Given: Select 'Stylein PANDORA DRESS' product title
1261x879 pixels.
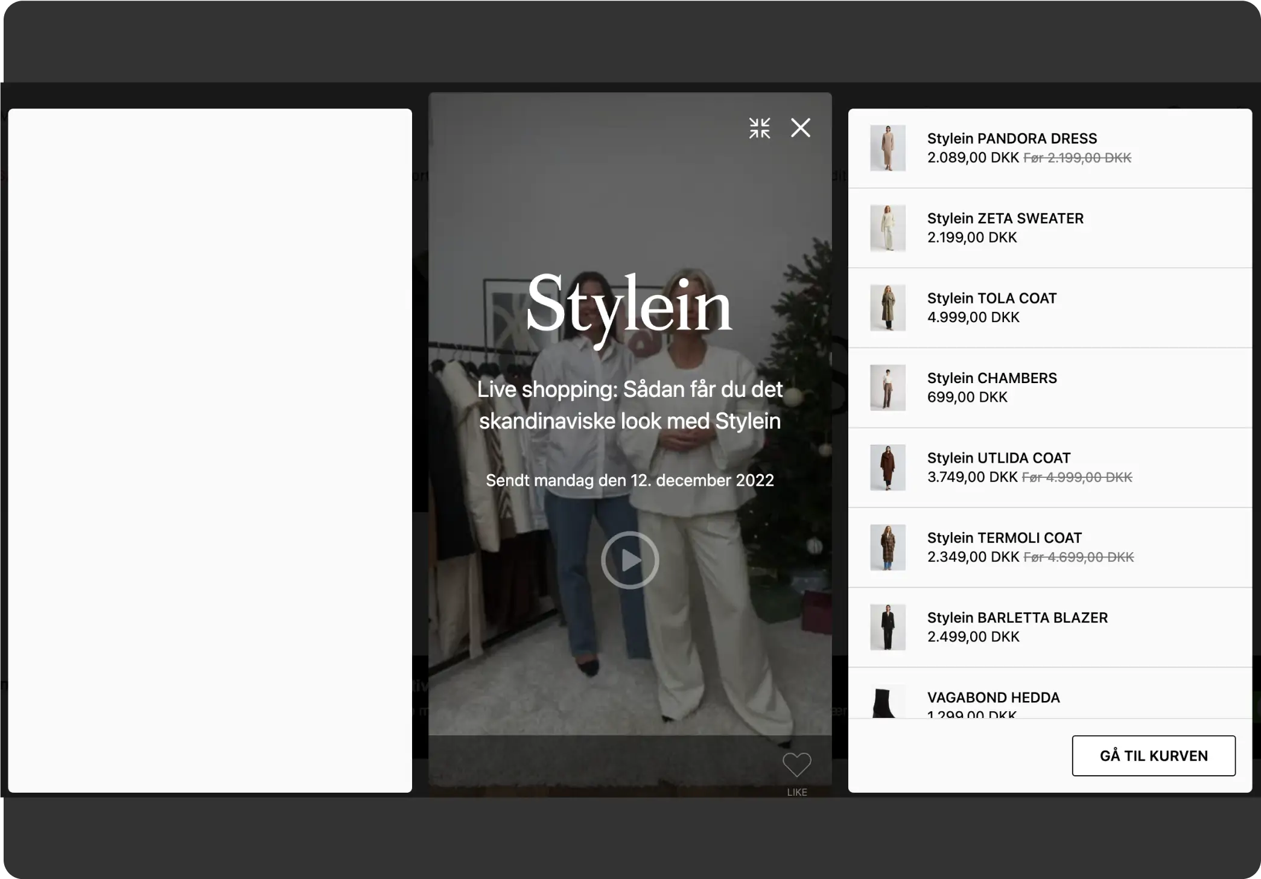Looking at the screenshot, I should point(1012,138).
